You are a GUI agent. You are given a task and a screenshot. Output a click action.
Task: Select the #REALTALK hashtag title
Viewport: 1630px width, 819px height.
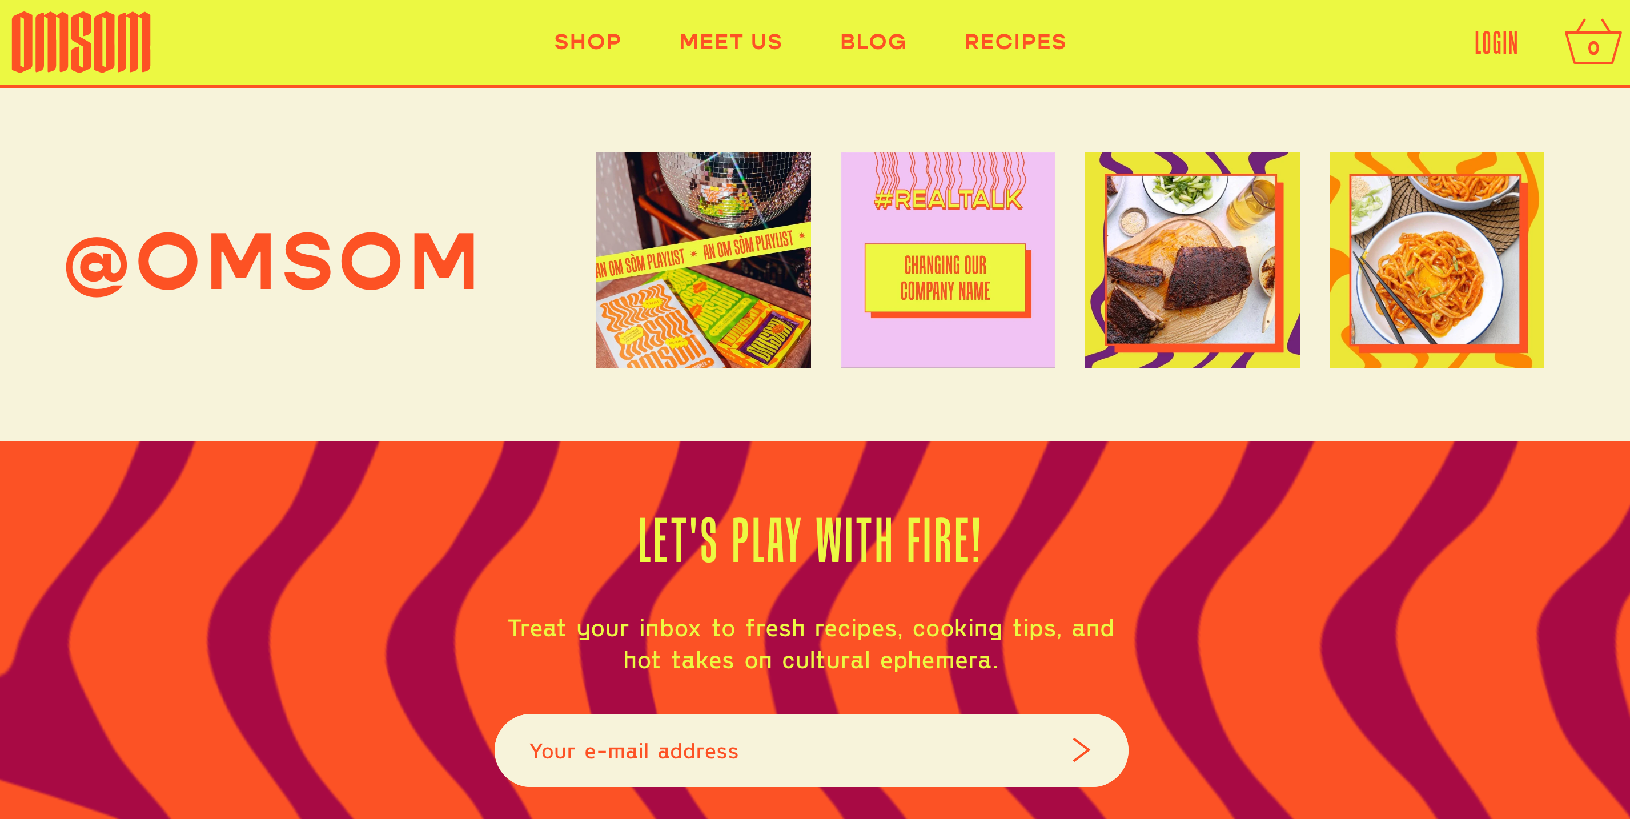[948, 199]
